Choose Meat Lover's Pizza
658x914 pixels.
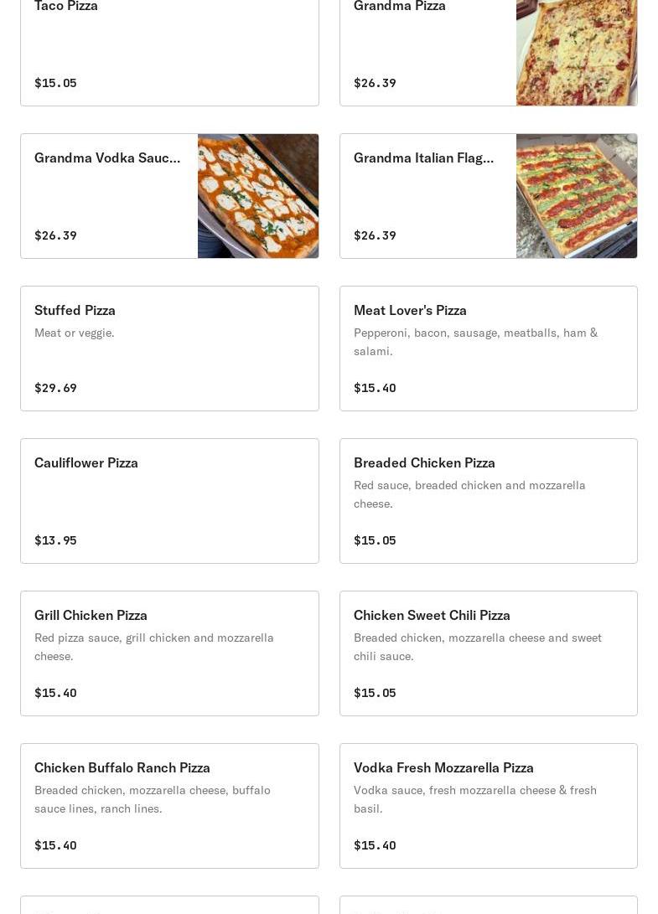coord(489,349)
